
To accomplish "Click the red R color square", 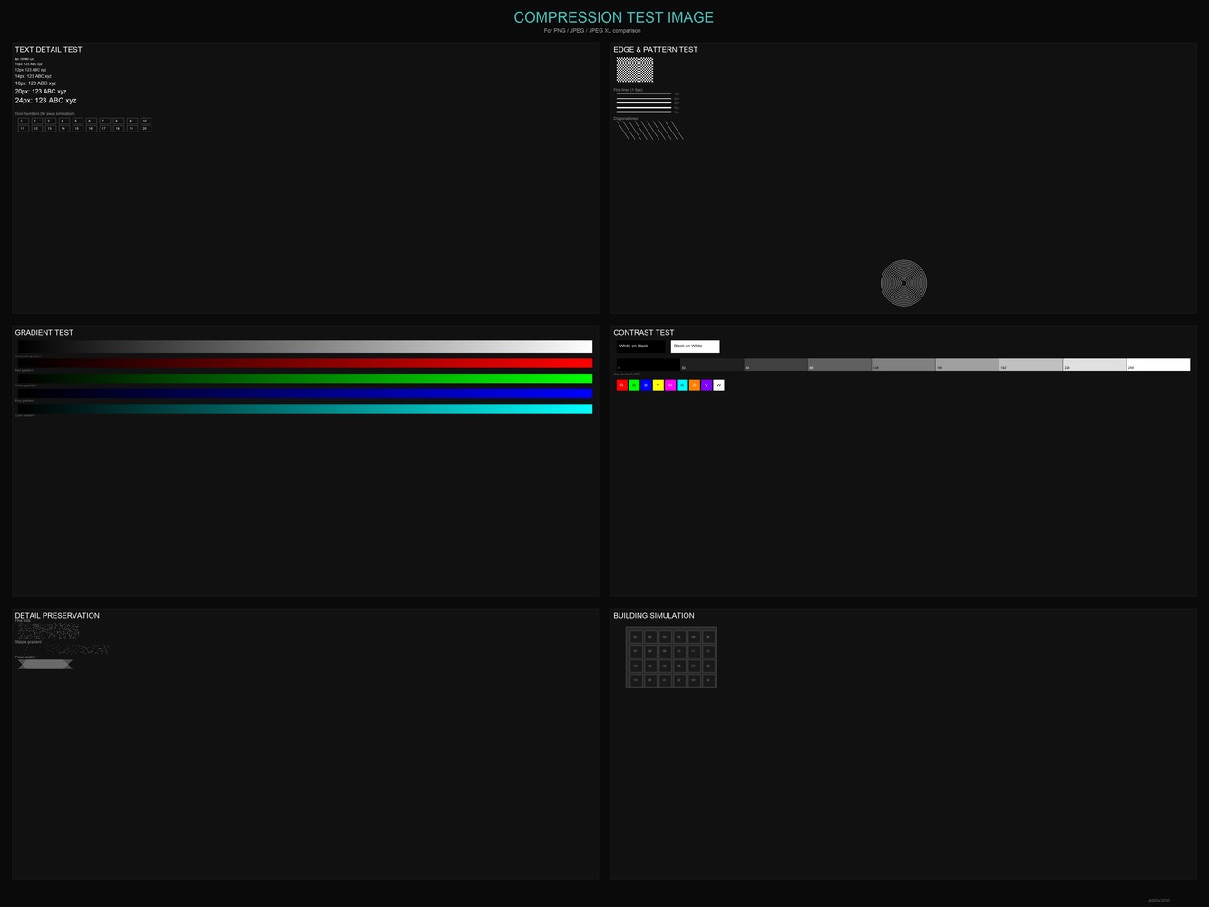I will click(621, 385).
